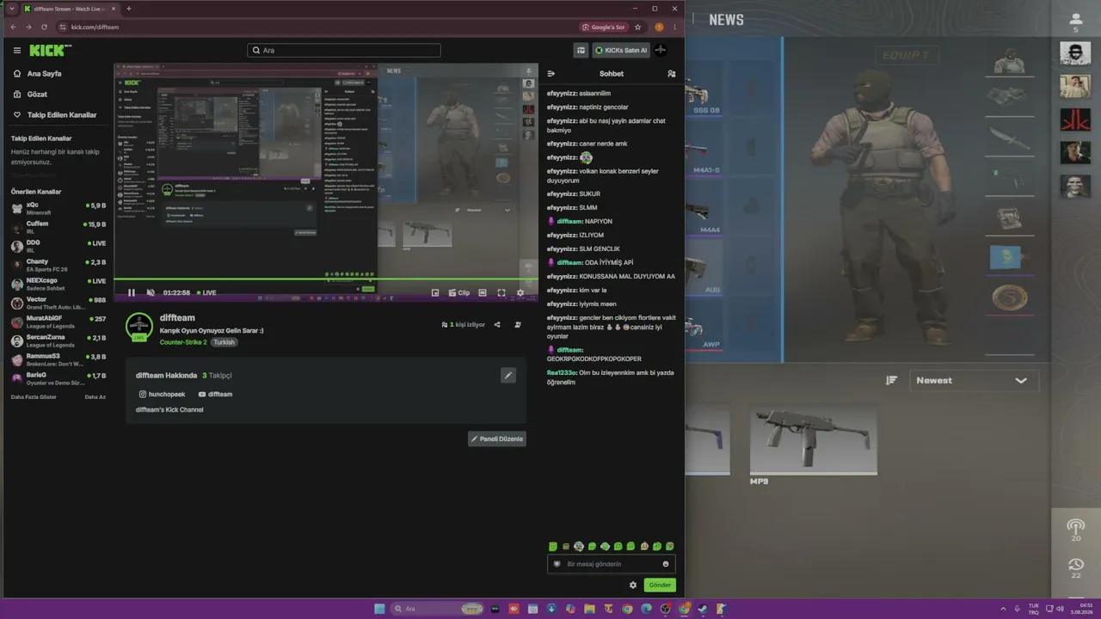Click the sort order icon beside Newest
The width and height of the screenshot is (1101, 619).
pyautogui.click(x=892, y=381)
